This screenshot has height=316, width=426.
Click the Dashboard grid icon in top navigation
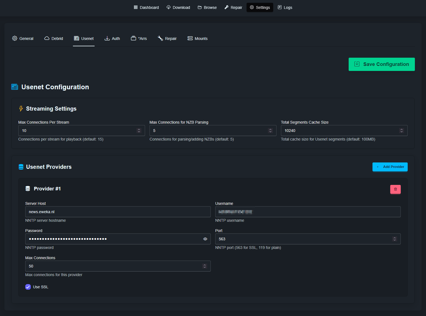tap(136, 7)
